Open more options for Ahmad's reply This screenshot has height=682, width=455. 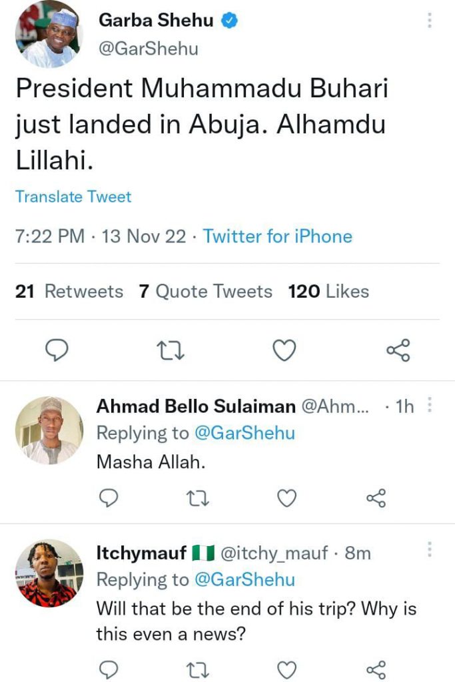point(430,405)
